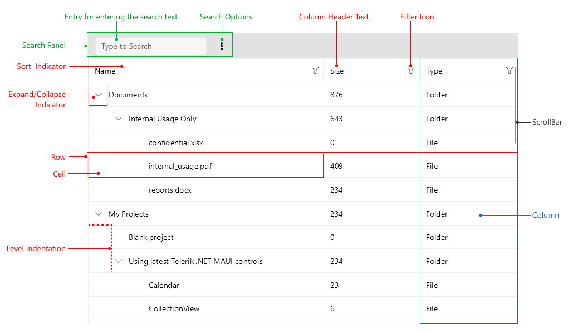Image resolution: width=568 pixels, height=333 pixels.
Task: Toggle the sort arrow beside Name header
Action: (x=124, y=70)
